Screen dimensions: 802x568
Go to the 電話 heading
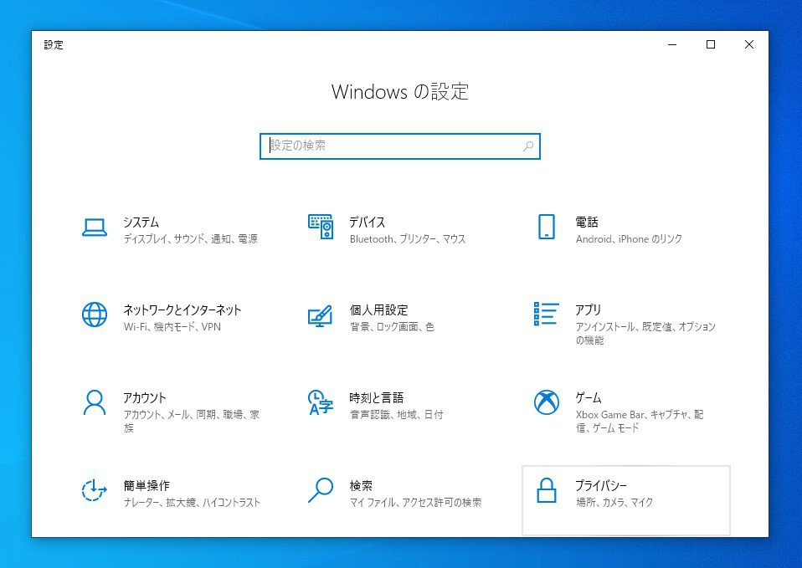click(x=587, y=222)
